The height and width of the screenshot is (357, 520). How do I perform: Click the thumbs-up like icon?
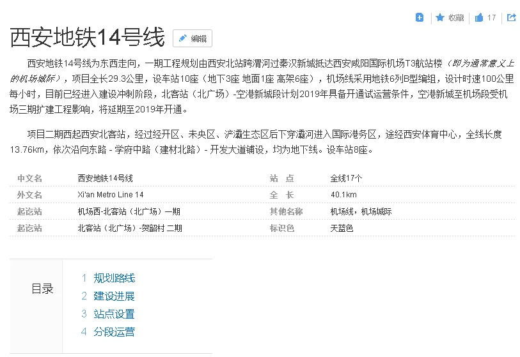click(479, 17)
